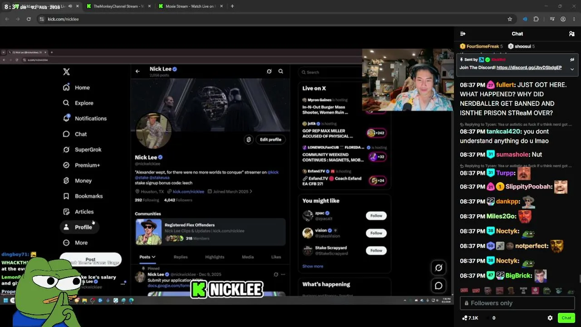Open pinned post more options
The width and height of the screenshot is (581, 327).
[283, 274]
